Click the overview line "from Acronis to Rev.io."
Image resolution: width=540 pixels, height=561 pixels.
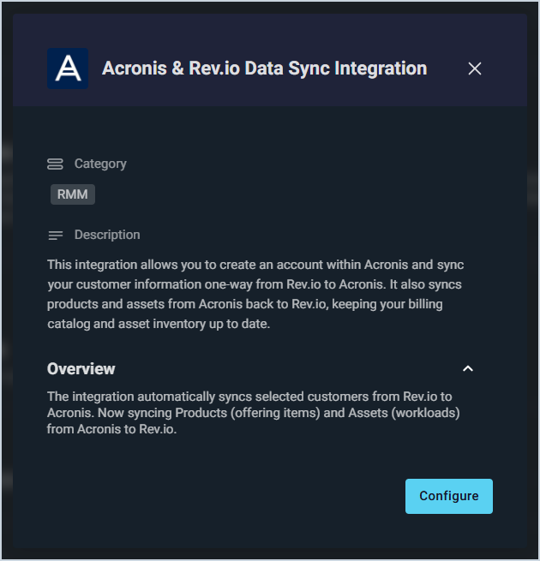tap(111, 430)
